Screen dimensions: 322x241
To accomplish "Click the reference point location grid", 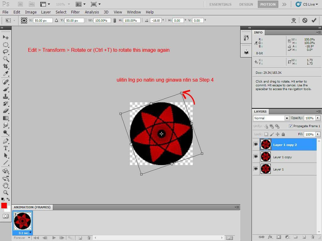I will pos(24,20).
